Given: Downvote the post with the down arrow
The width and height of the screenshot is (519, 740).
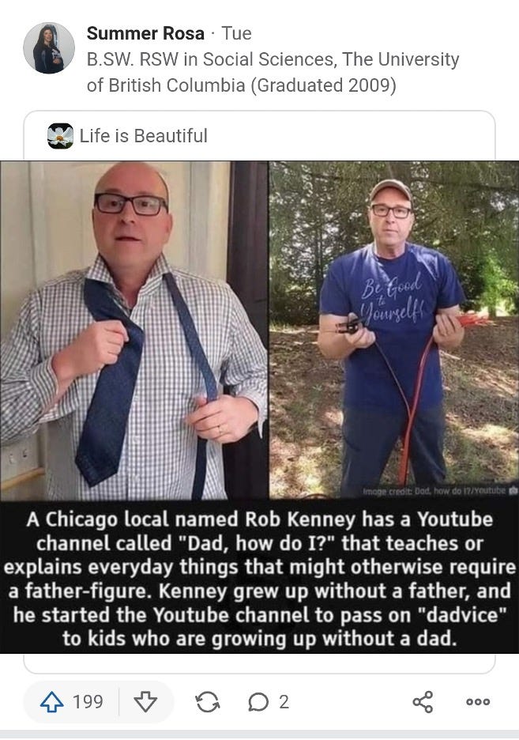Looking at the screenshot, I should point(145,702).
